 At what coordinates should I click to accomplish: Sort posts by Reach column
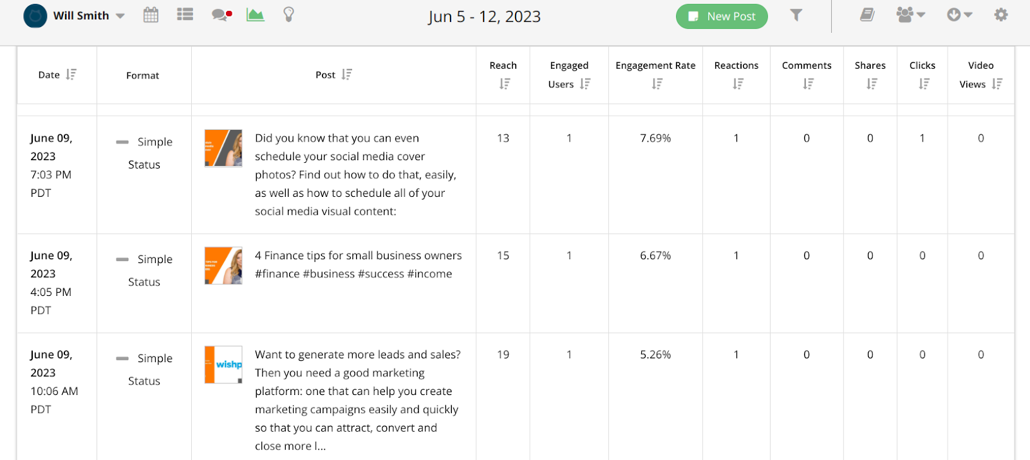click(505, 84)
